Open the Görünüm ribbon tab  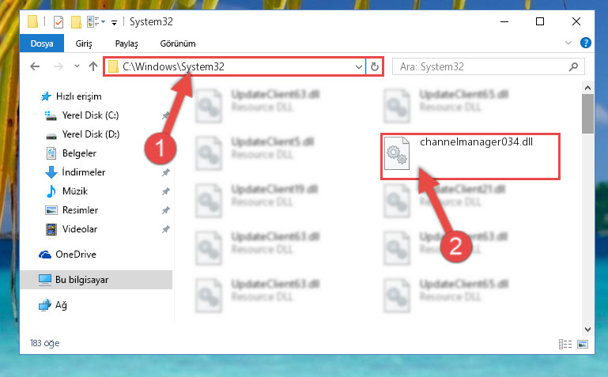pyautogui.click(x=178, y=43)
